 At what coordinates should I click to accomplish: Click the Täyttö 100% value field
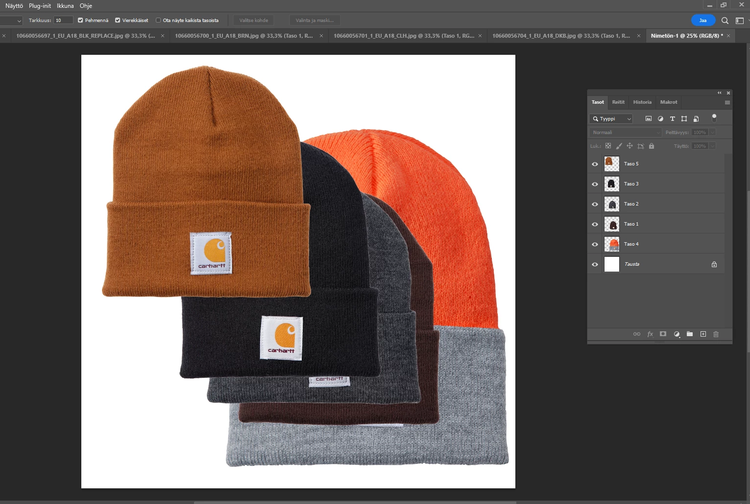[x=700, y=146]
